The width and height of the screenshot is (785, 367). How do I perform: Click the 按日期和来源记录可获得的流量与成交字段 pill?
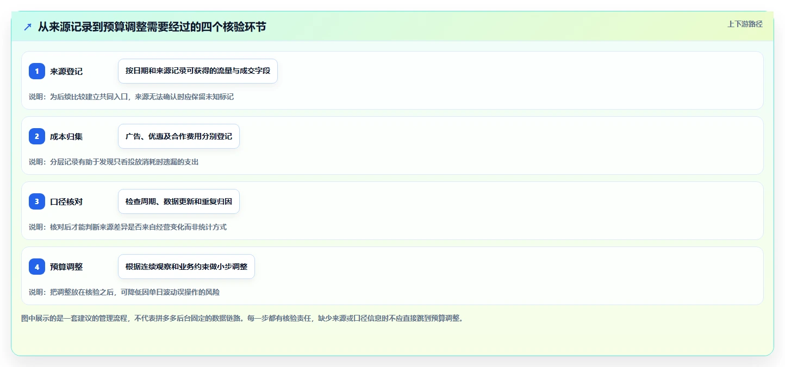(198, 71)
